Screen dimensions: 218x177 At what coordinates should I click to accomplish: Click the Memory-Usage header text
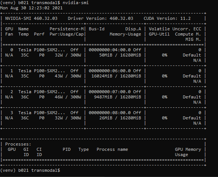pos(125,34)
